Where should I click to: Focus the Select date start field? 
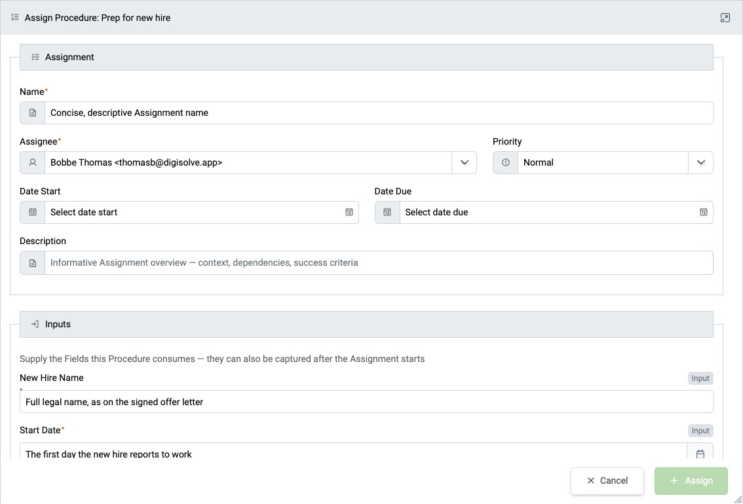[201, 213]
